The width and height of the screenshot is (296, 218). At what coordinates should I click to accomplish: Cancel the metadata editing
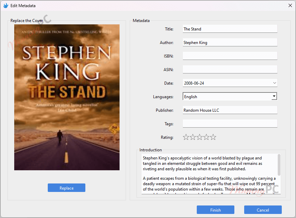(263, 210)
